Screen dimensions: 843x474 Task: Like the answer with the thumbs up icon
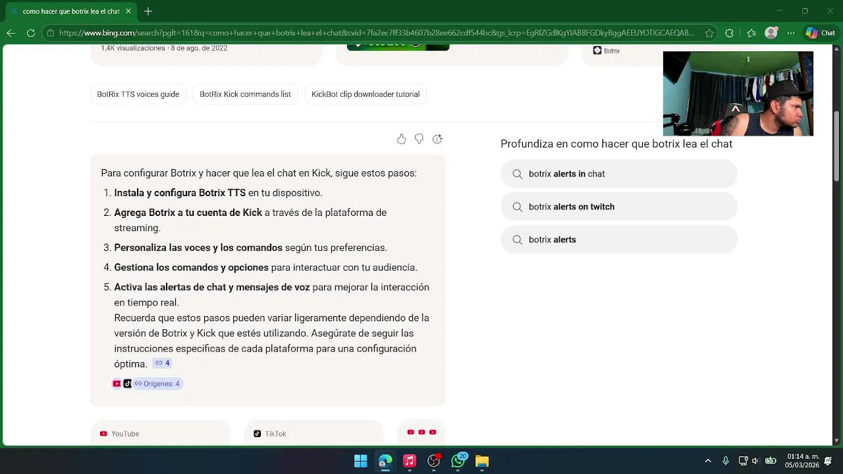pos(401,139)
